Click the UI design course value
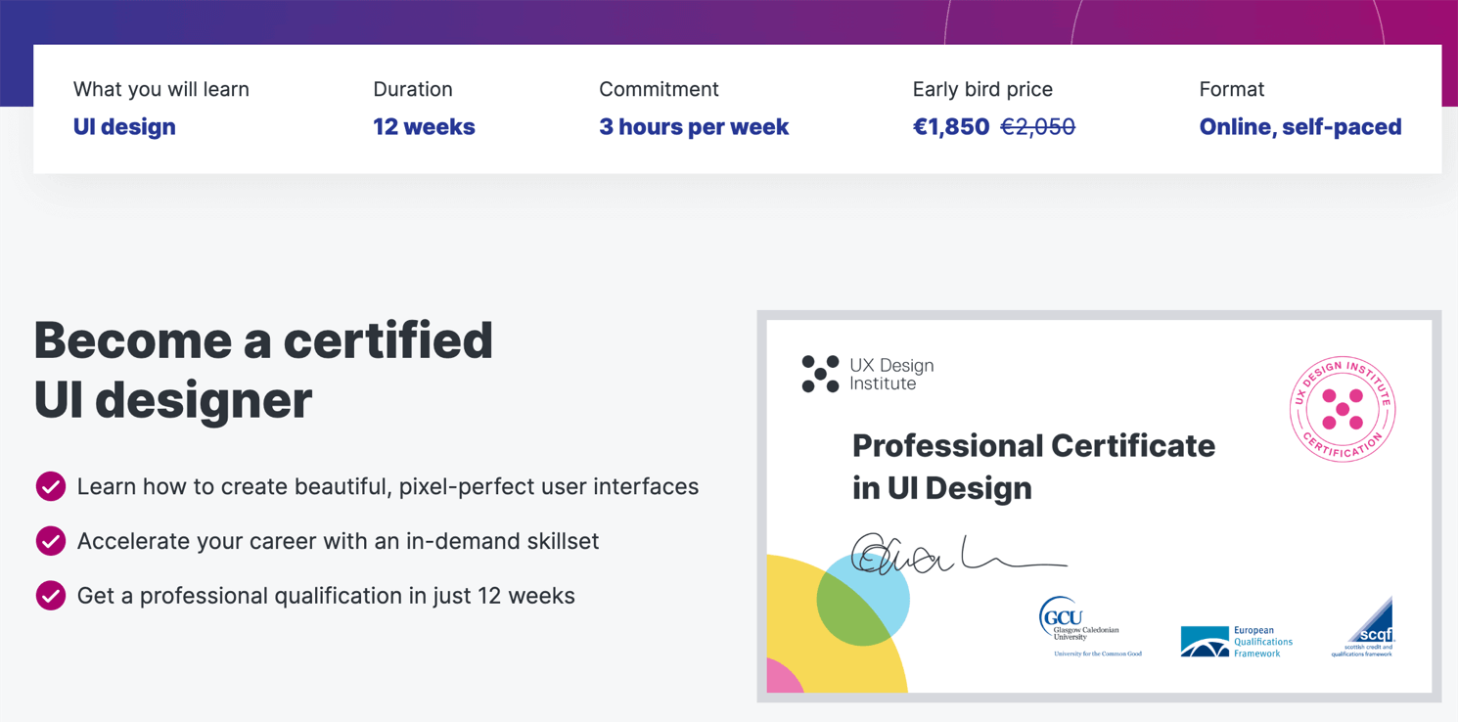 tap(124, 127)
